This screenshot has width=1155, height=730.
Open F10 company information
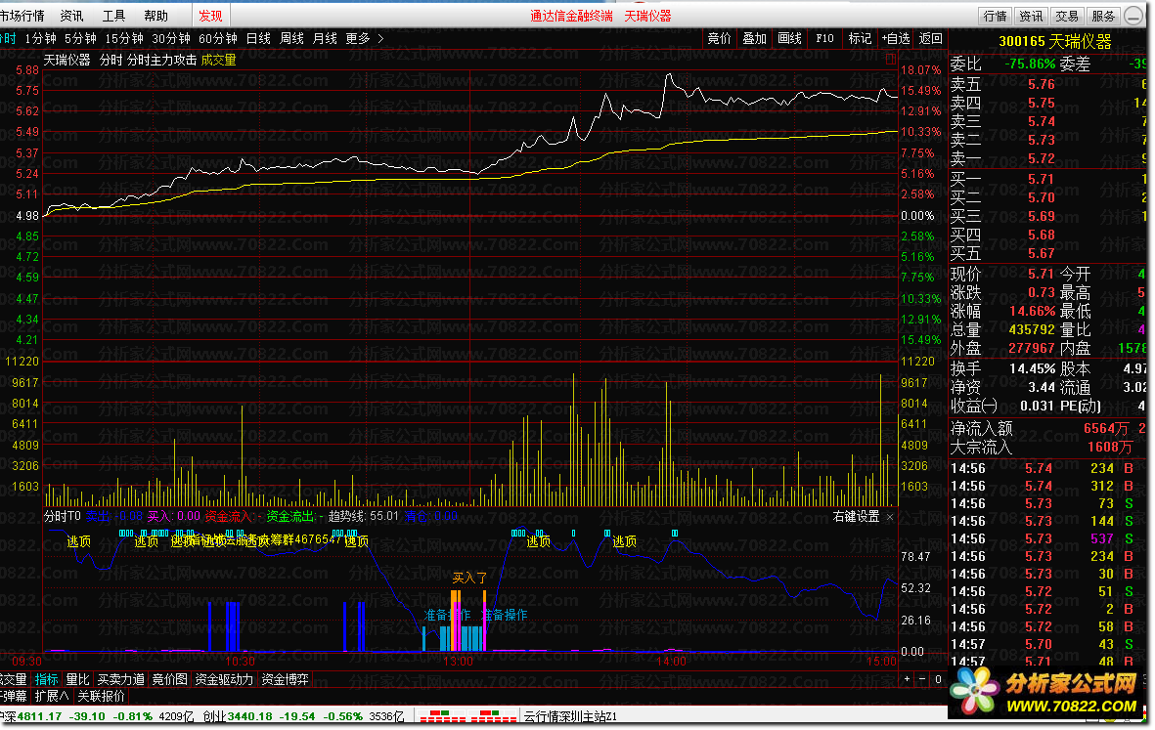pyautogui.click(x=825, y=38)
